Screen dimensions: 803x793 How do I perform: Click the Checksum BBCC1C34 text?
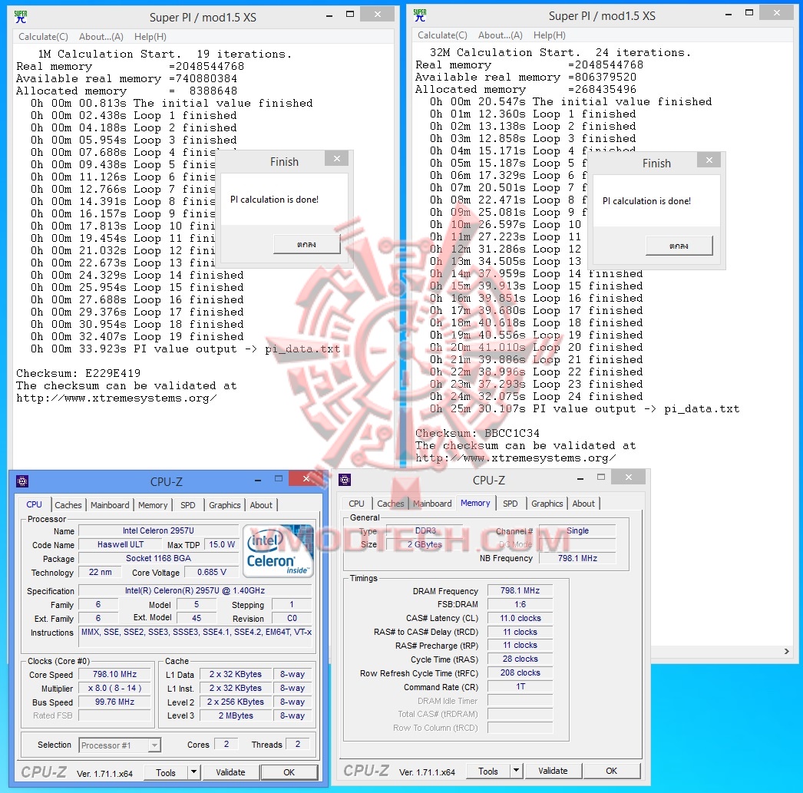(x=477, y=433)
